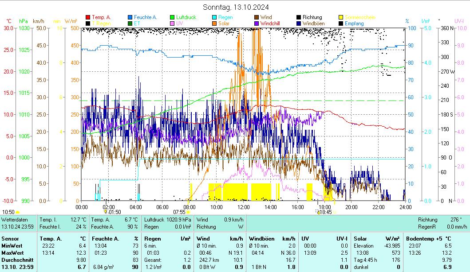
Task: Click the brown Wind legend swatch
Action: tap(257, 18)
